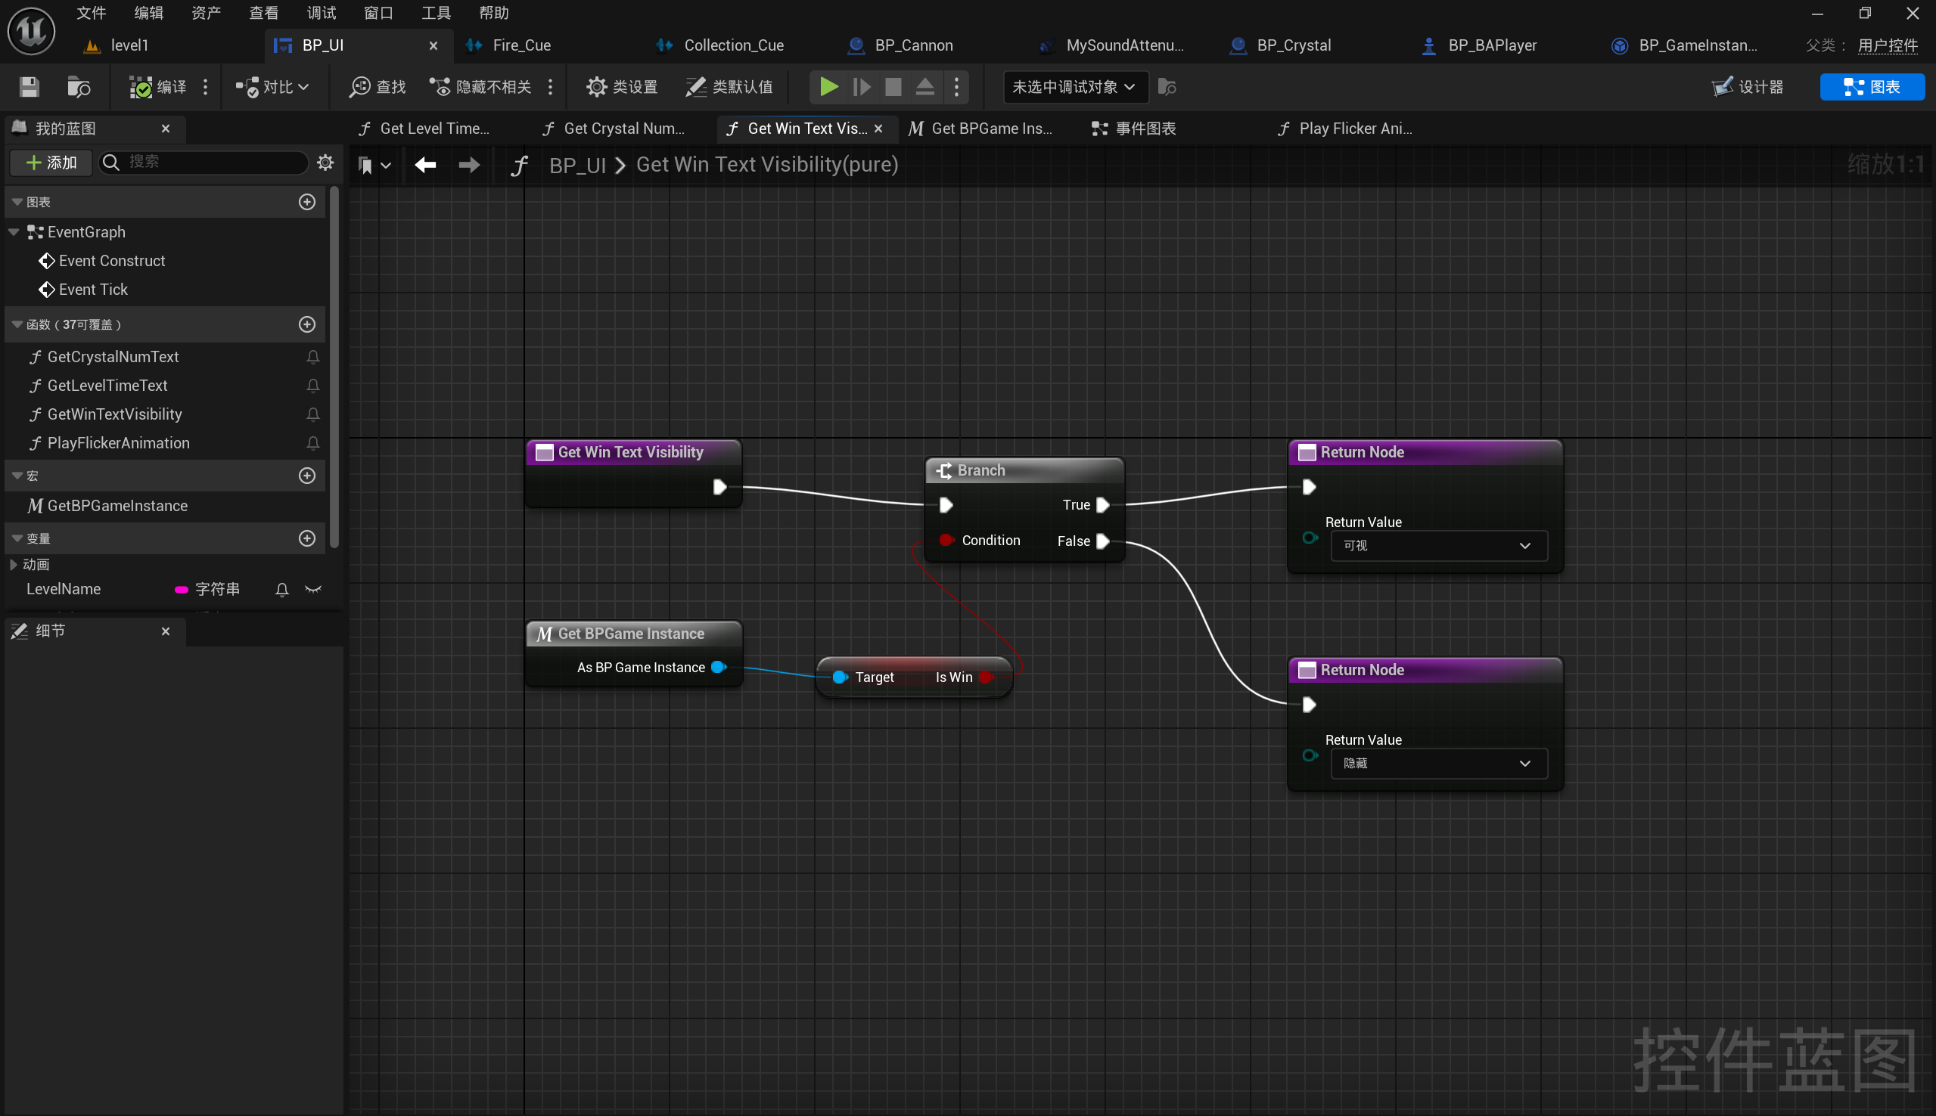
Task: Click the Find (查找) tool
Action: [378, 87]
